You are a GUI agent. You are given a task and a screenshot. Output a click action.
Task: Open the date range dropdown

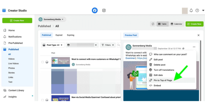coord(82,45)
